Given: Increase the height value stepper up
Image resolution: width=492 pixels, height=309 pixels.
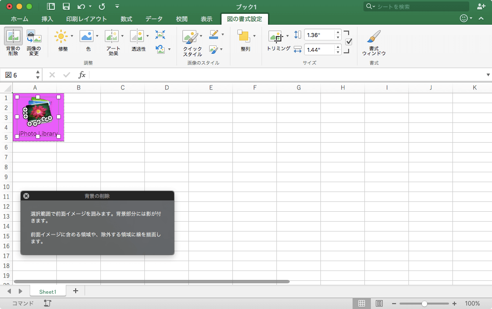Looking at the screenshot, I should (x=338, y=32).
